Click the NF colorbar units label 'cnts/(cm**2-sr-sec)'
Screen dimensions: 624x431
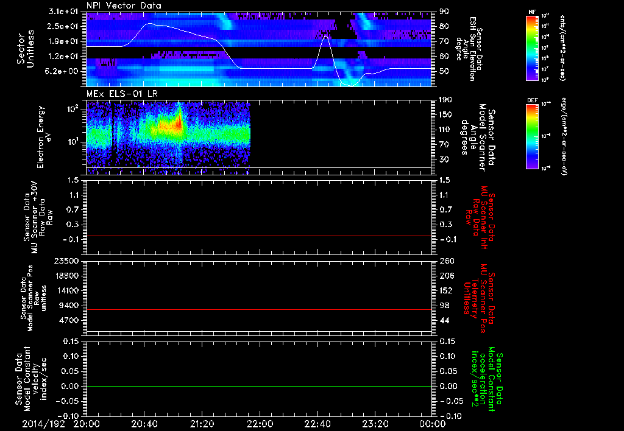point(562,48)
